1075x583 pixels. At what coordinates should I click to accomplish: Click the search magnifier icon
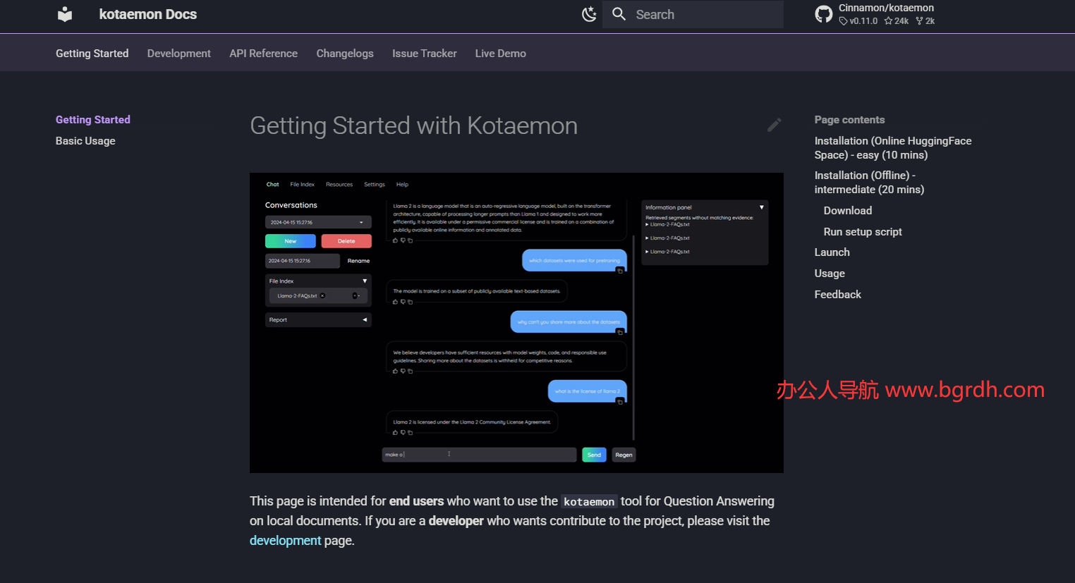click(619, 14)
